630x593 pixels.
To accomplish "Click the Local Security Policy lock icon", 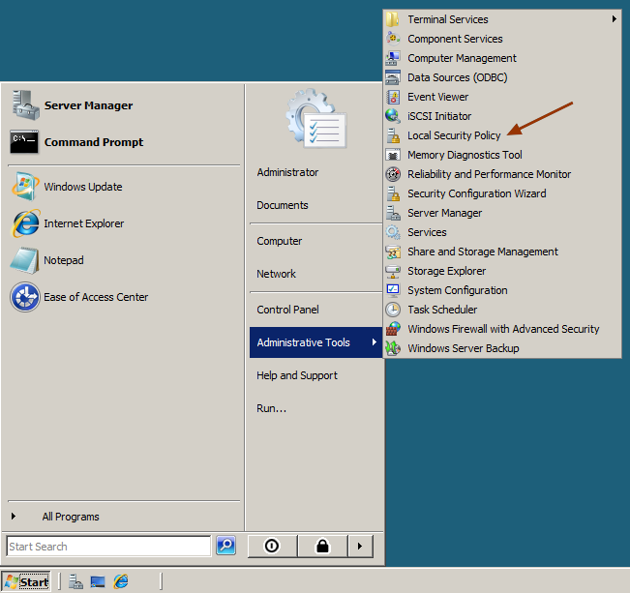I will click(393, 135).
